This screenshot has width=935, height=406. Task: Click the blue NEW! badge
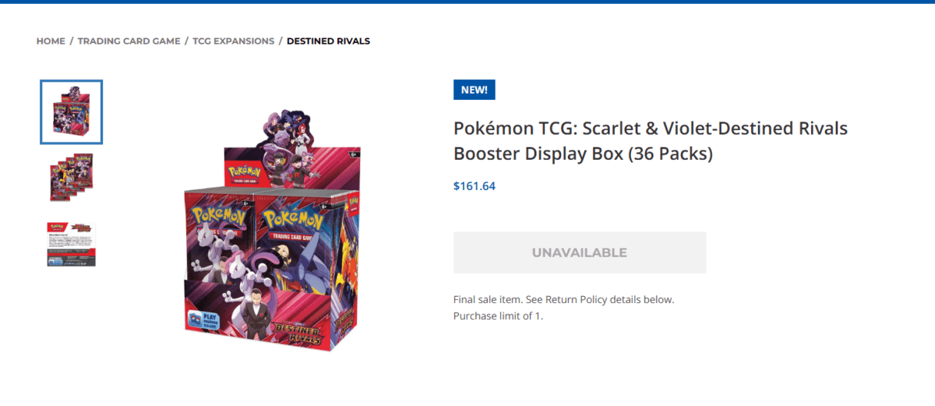click(x=474, y=90)
